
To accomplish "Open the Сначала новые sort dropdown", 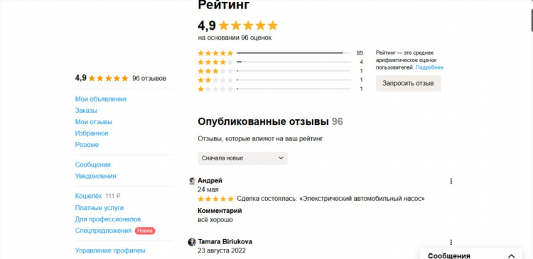I will 242,158.
